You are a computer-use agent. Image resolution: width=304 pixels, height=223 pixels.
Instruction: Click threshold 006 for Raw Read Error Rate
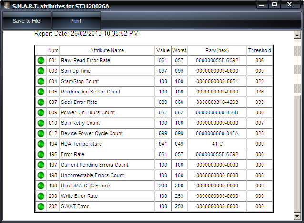coord(260,60)
